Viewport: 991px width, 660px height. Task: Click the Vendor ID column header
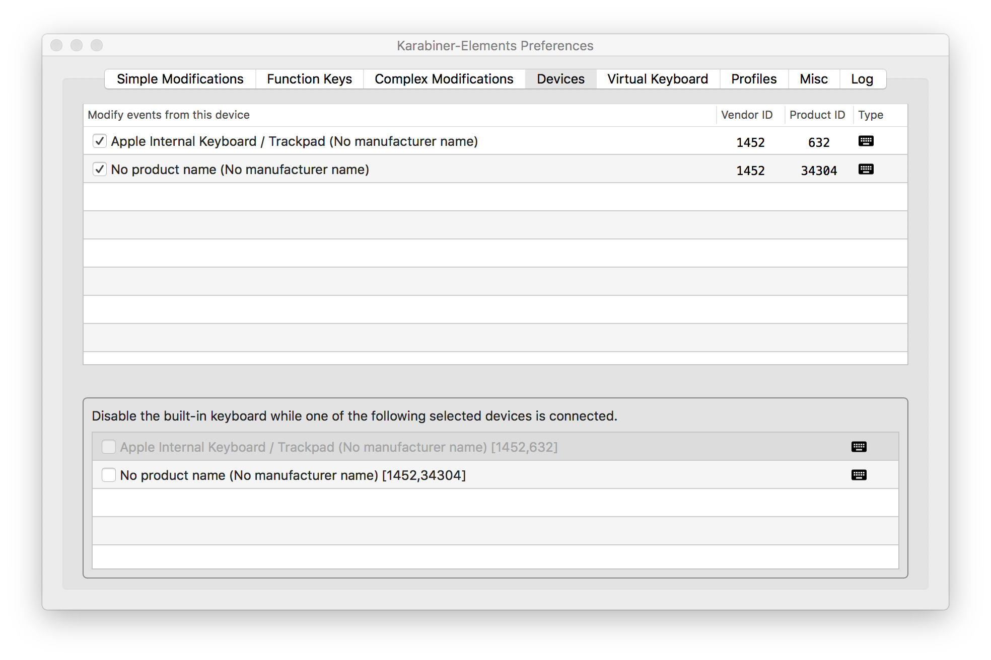point(747,115)
